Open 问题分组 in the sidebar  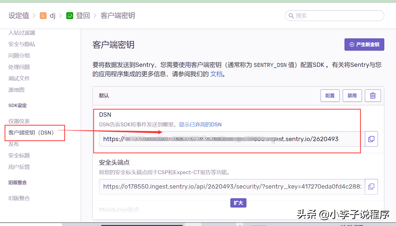click(x=19, y=56)
